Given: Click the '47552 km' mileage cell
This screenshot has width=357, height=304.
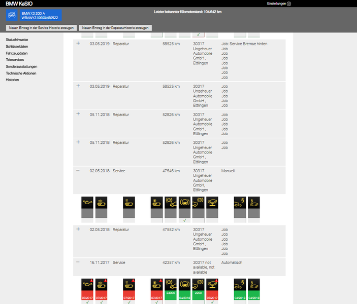Looking at the screenshot, I should pos(171,230).
